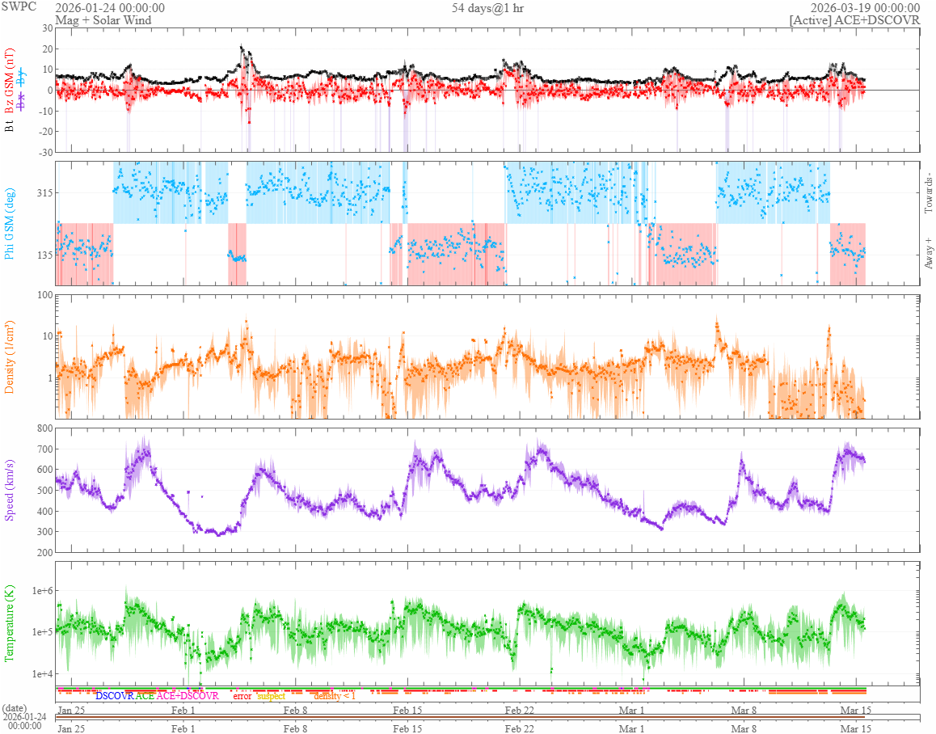Click the 'Away +' sector label
Image resolution: width=936 pixels, height=734 pixels.
click(x=928, y=253)
